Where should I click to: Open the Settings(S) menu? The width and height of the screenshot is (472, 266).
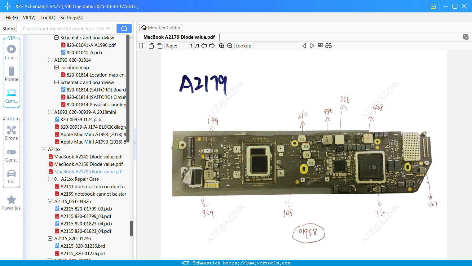[72, 18]
